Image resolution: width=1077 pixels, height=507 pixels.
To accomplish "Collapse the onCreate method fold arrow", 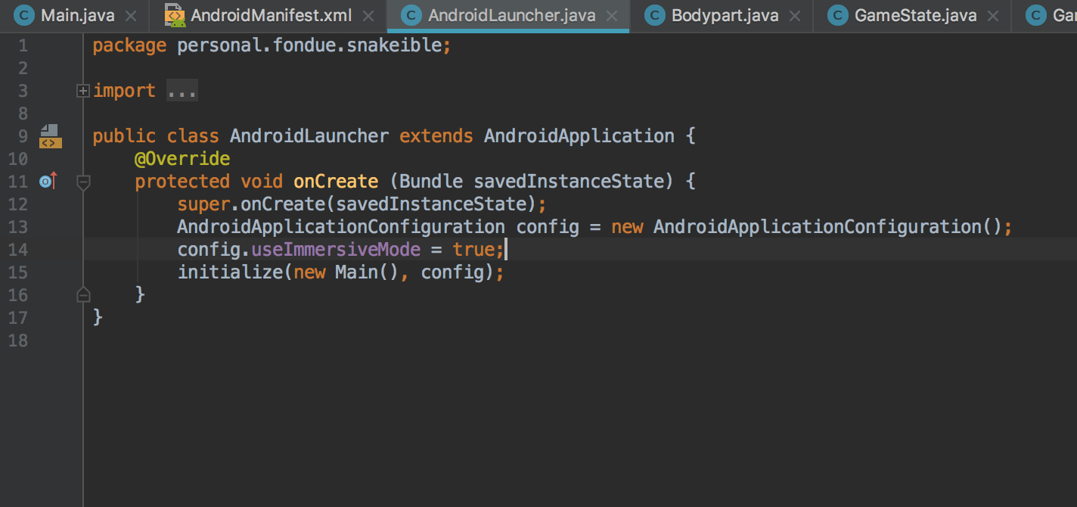I will click(83, 182).
